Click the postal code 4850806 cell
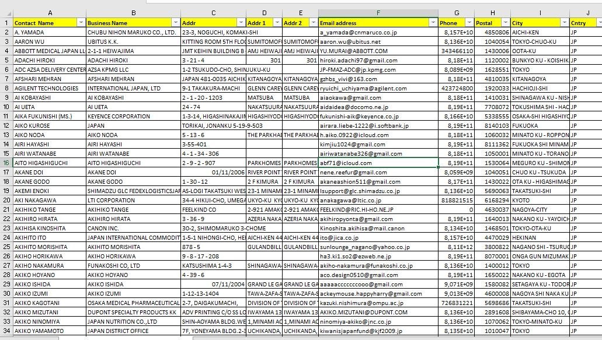 coord(492,32)
